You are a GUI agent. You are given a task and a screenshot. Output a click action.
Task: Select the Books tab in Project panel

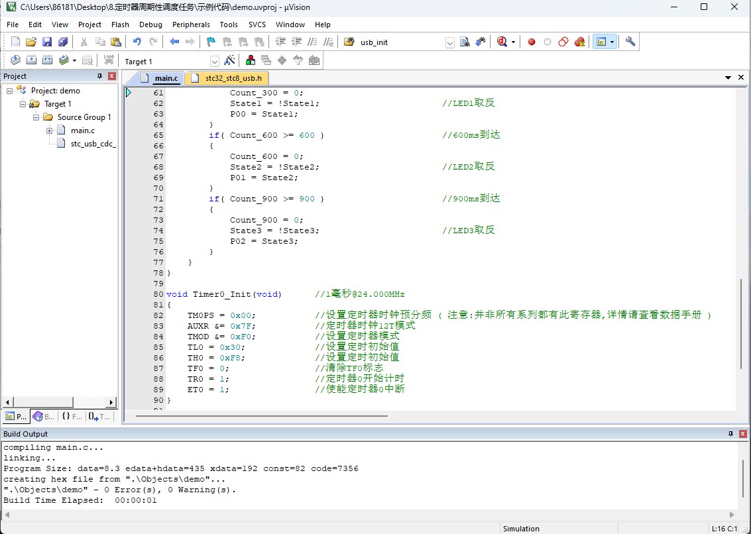point(44,417)
